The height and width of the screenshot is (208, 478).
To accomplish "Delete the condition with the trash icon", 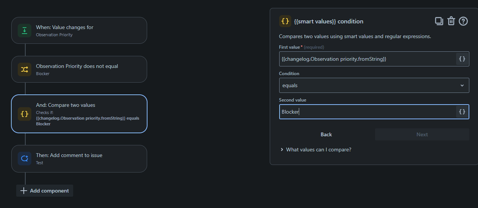I will pos(451,21).
